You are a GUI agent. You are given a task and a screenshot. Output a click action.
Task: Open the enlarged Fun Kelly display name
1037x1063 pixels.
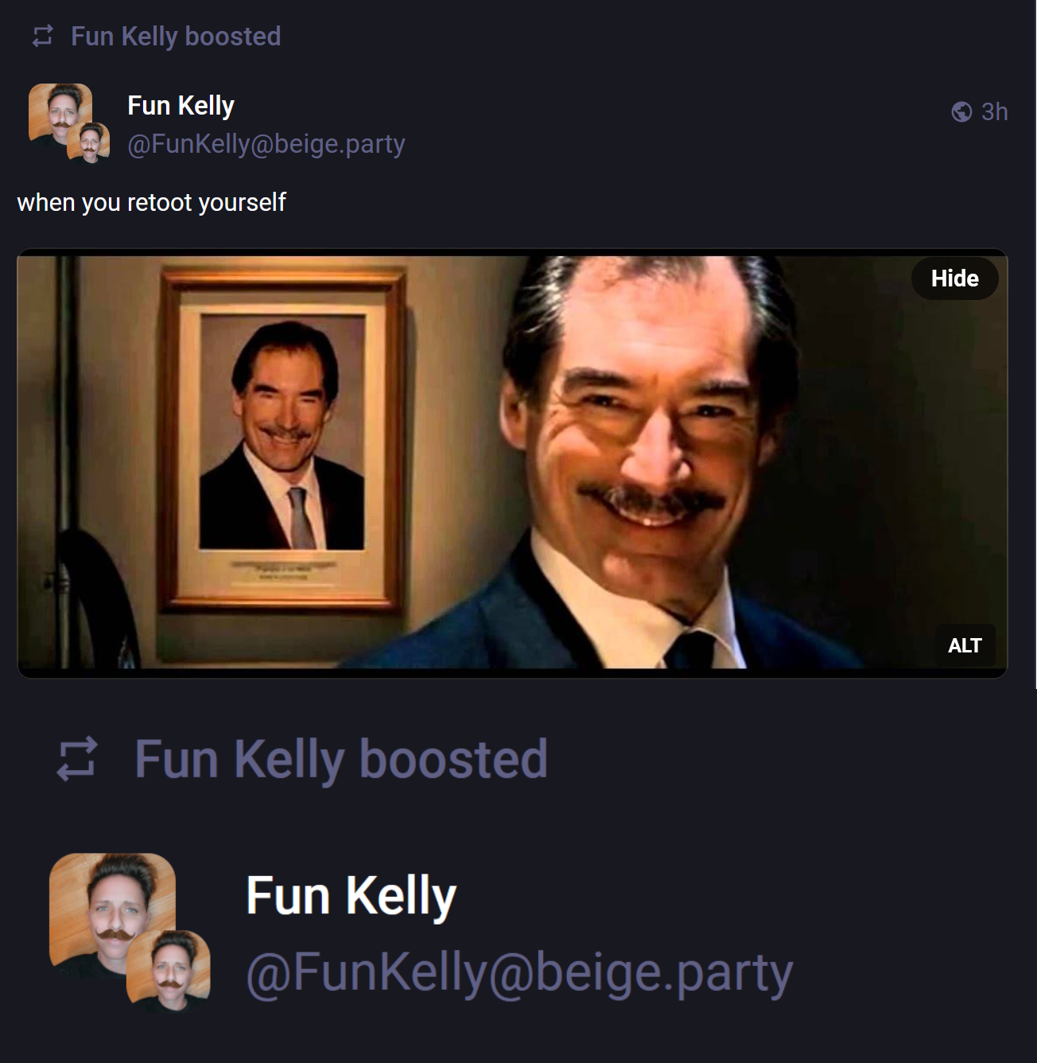[351, 896]
